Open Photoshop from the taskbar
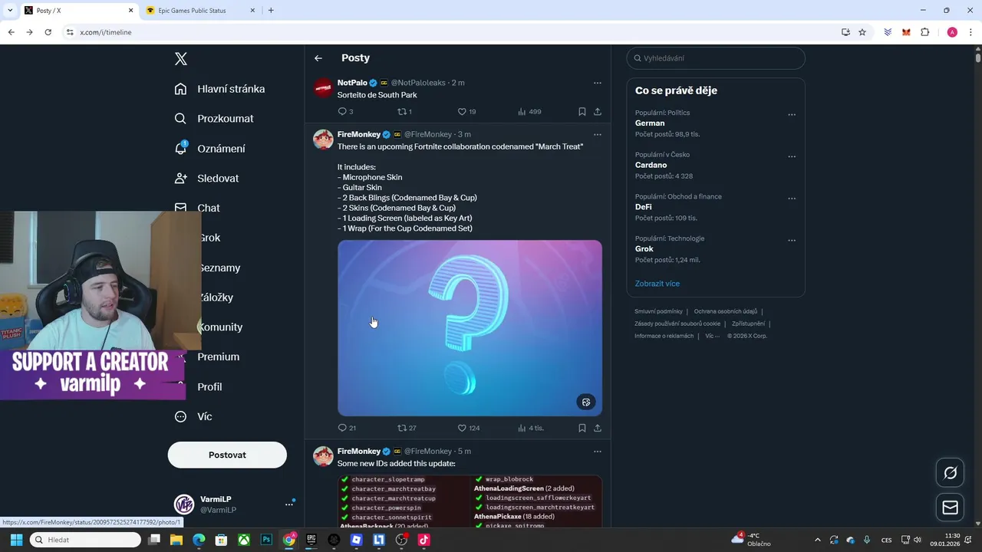Screen dimensions: 982x552 point(266,540)
